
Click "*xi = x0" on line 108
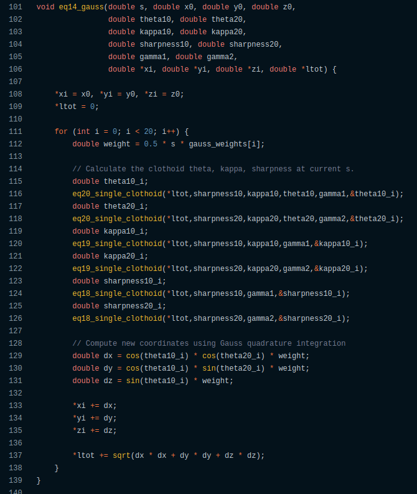(72, 94)
